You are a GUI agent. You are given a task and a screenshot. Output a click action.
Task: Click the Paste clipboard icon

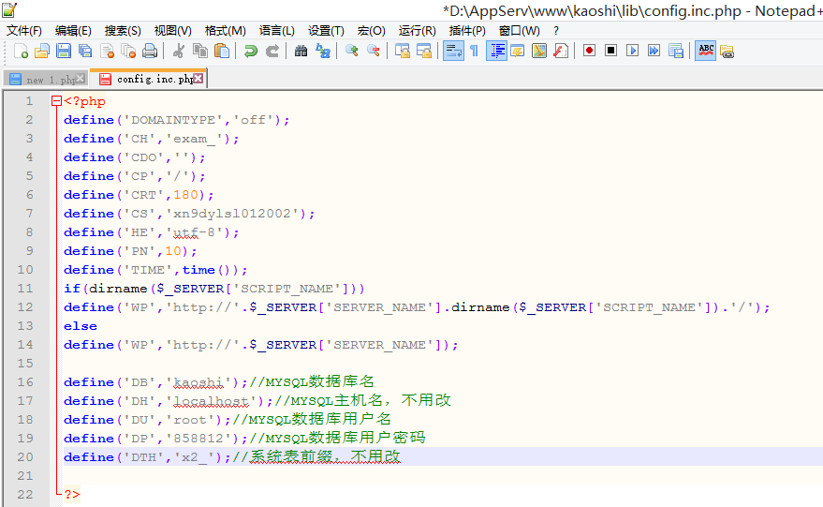[222, 51]
